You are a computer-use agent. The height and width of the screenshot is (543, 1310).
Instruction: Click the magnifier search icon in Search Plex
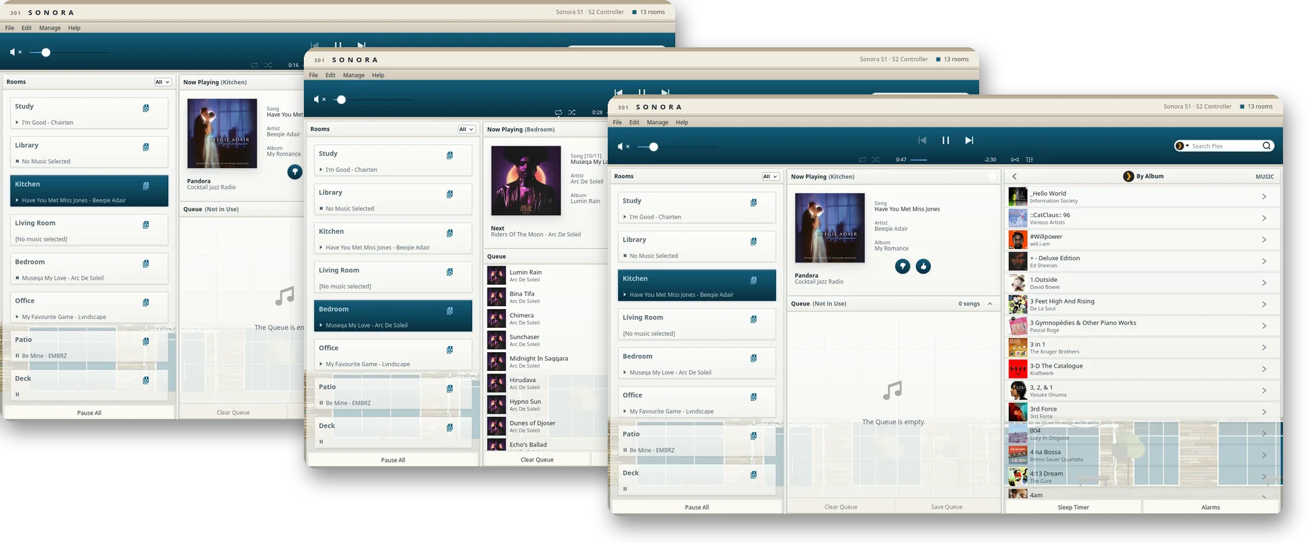tap(1267, 146)
